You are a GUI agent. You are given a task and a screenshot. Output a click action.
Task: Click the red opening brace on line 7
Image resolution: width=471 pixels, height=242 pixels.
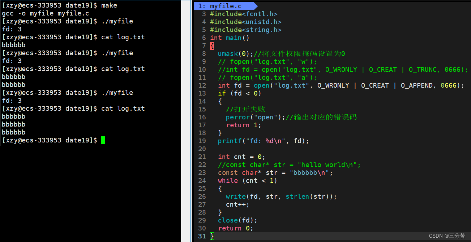[x=212, y=46]
